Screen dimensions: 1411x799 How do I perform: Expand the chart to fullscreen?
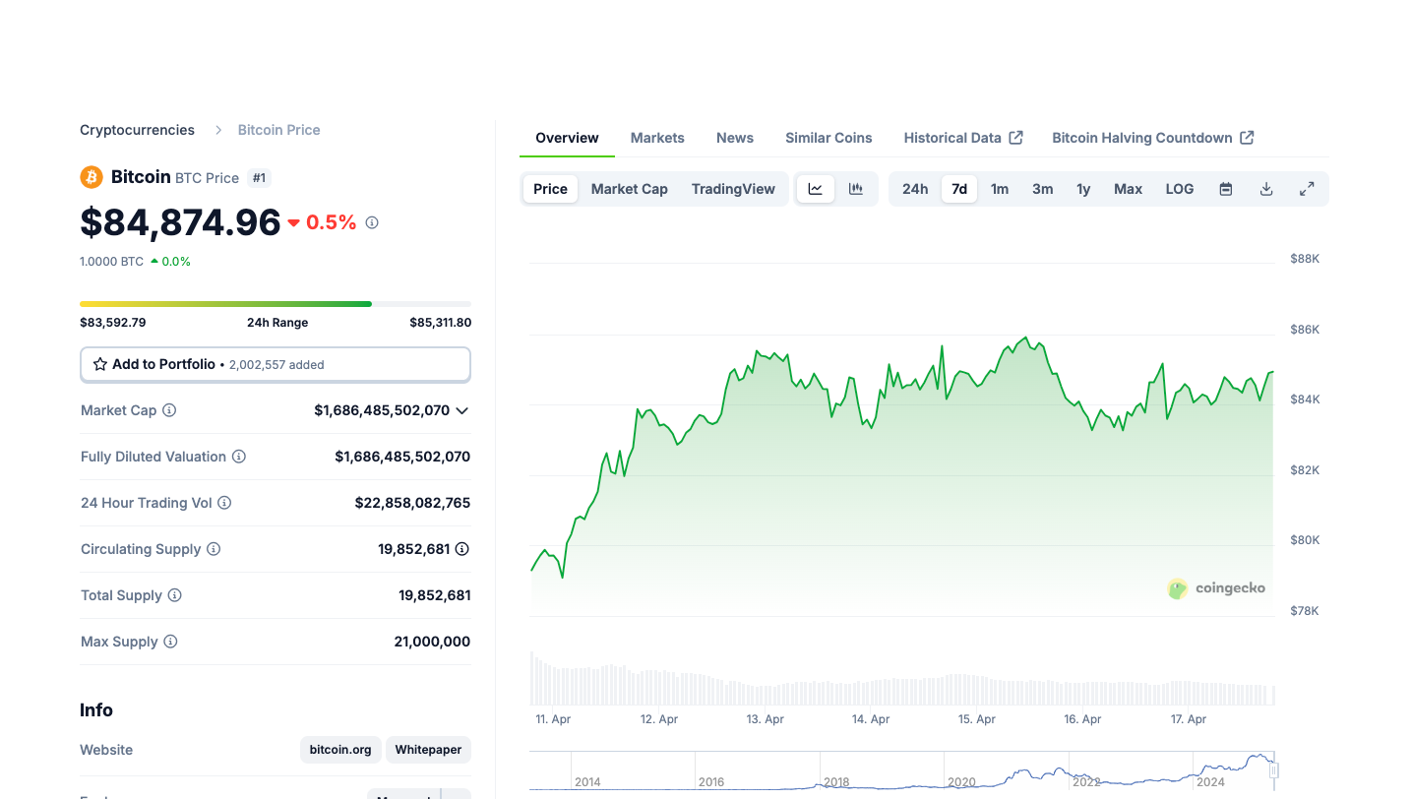coord(1307,187)
